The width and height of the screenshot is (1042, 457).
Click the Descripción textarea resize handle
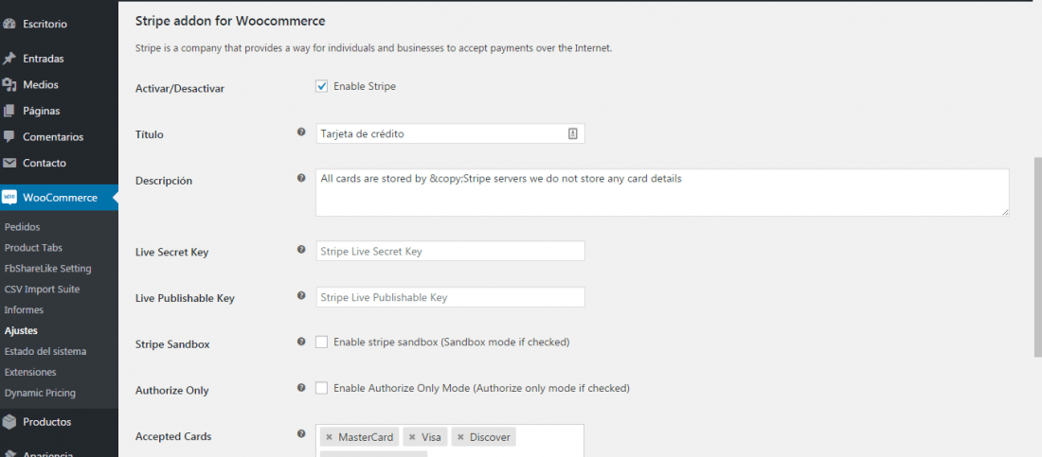coord(1005,212)
